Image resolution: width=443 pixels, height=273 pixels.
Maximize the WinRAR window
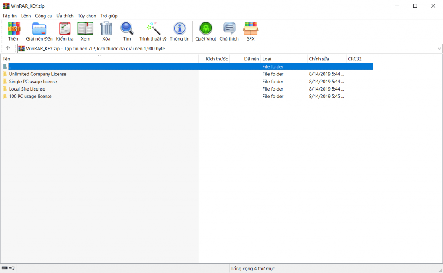(x=415, y=6)
